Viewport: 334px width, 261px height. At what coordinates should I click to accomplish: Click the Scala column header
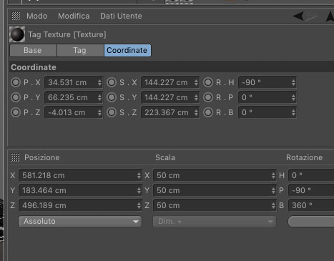(165, 157)
